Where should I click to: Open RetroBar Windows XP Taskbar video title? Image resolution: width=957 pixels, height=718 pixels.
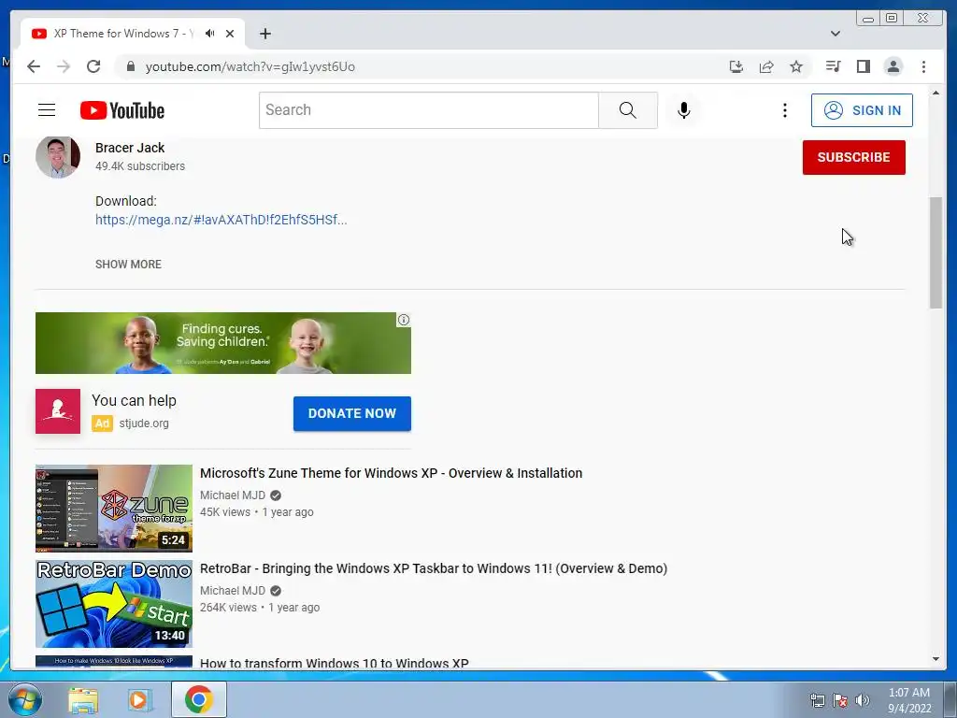[434, 568]
